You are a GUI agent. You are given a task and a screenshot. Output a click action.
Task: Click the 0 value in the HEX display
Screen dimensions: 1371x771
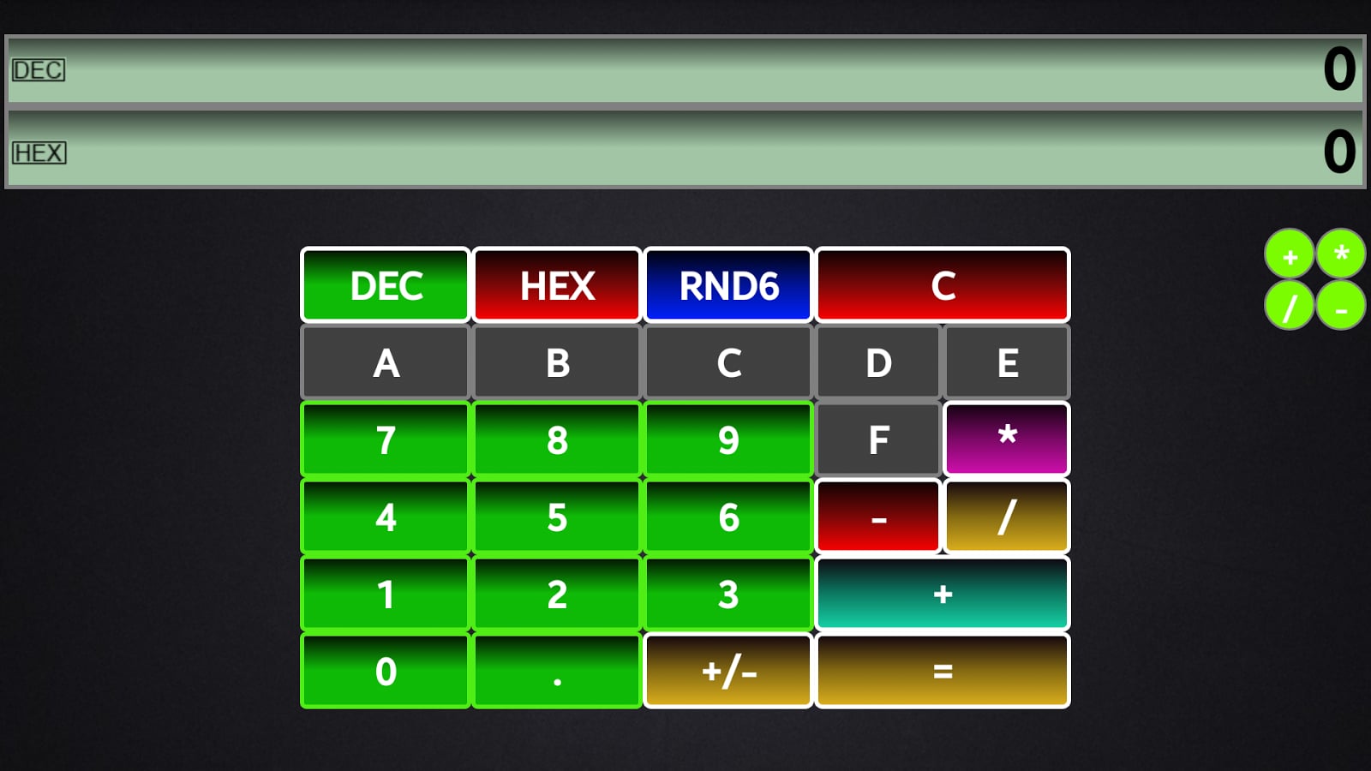[x=1339, y=152]
